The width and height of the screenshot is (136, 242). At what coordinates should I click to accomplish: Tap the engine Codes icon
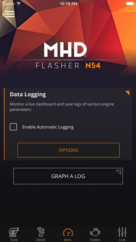point(95,232)
